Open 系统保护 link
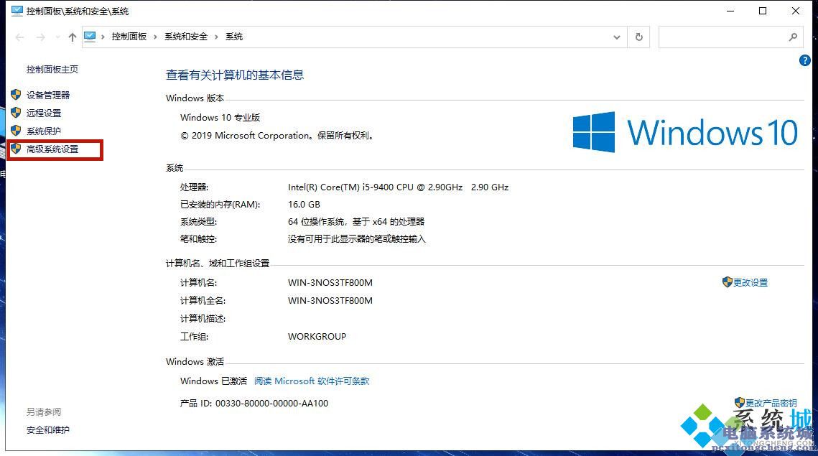This screenshot has width=818, height=456. point(44,131)
